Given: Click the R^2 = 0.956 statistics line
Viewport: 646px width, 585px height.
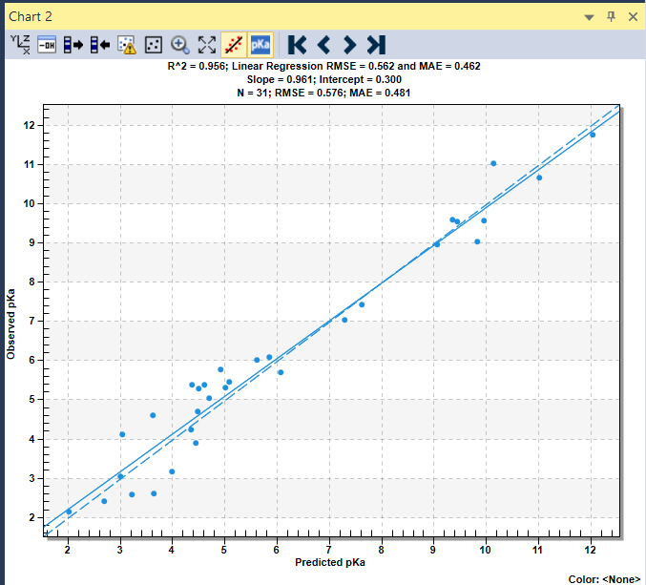Looking at the screenshot, I should click(x=323, y=66).
